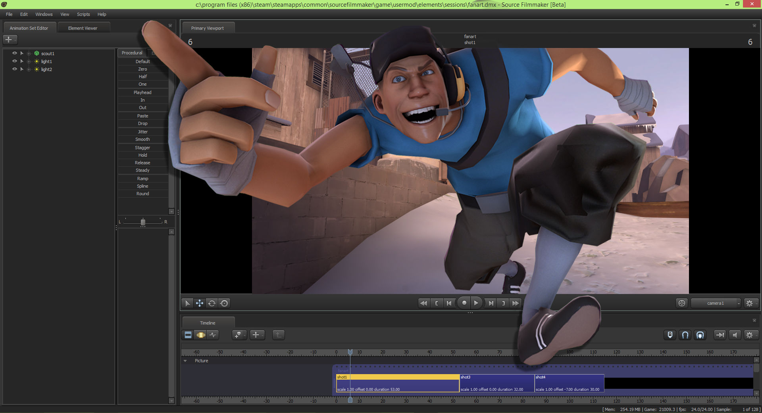The height and width of the screenshot is (413, 762).
Task: Click the L-R balance slider handle
Action: (143, 222)
